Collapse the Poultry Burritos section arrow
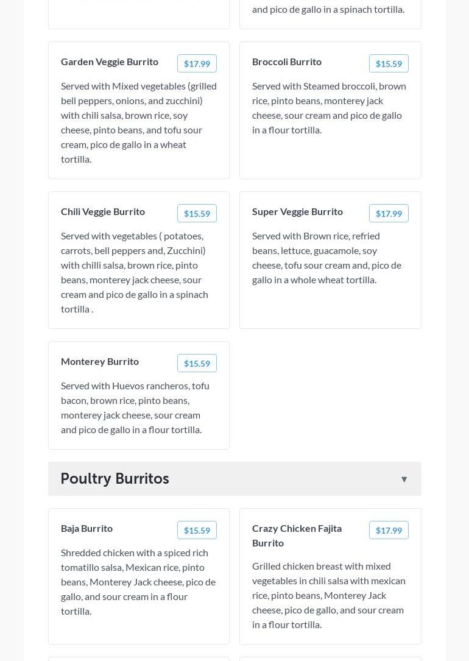This screenshot has width=469, height=661. 404,479
